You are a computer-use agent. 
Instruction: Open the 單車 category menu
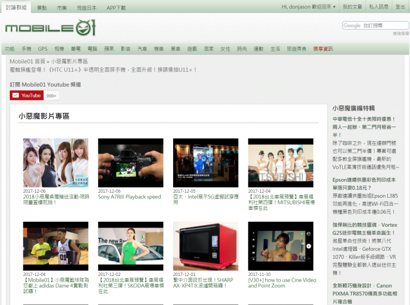point(175,48)
